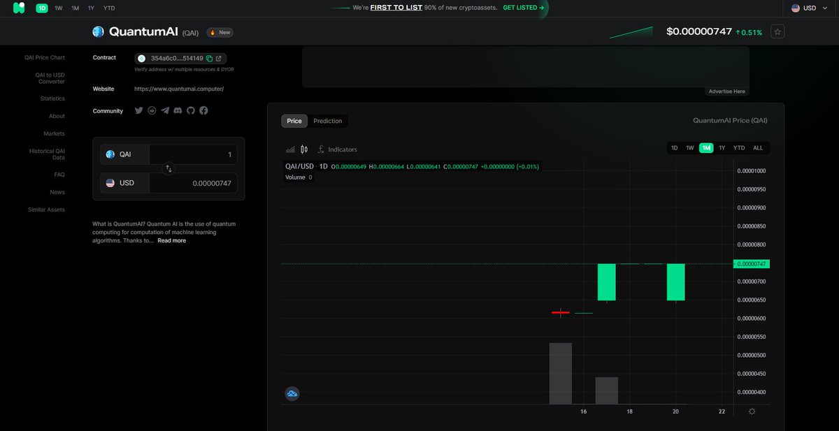
Task: Select area chart style icon
Action: 289,149
